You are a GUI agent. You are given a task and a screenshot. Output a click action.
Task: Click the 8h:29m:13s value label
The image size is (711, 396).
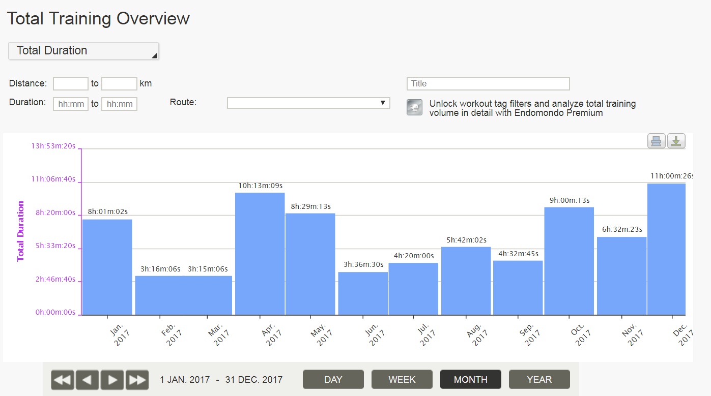(310, 206)
